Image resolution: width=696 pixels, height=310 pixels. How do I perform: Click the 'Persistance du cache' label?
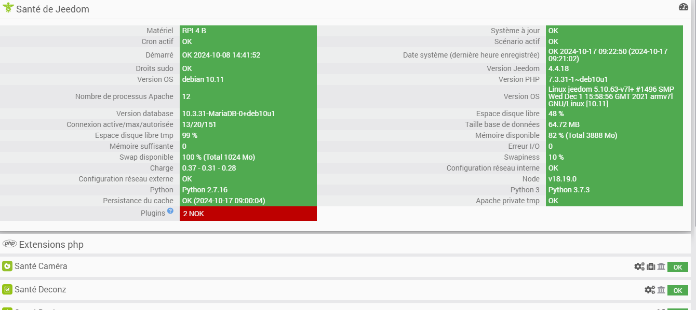(x=138, y=201)
